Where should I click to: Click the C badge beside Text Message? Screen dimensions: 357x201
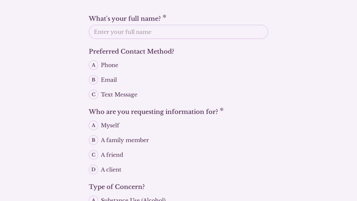(93, 95)
